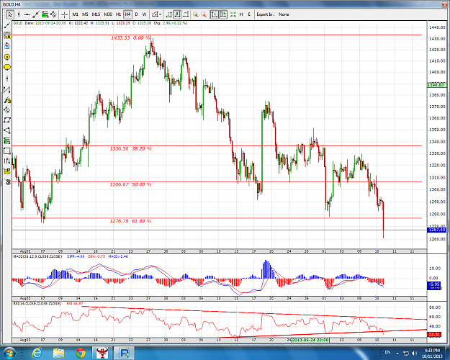Screen dimensions: 450x360
Task: Select the triangle shape tool
Action: 7,130
